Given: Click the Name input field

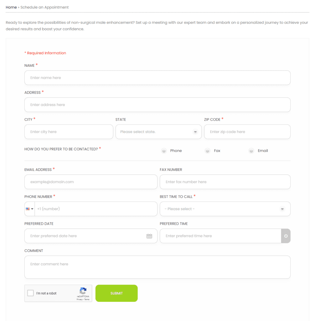Looking at the screenshot, I should [x=157, y=78].
